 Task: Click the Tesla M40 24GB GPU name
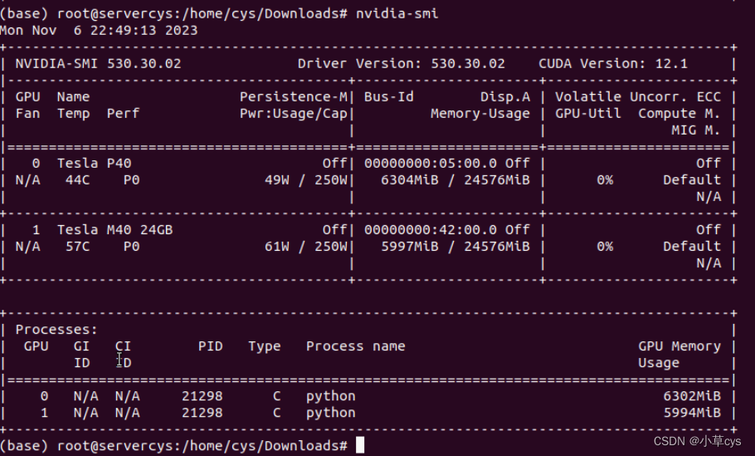pos(115,230)
